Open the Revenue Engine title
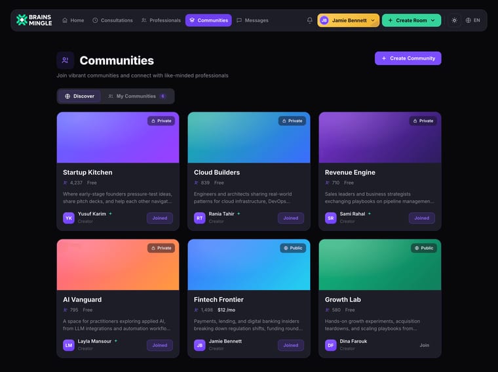Viewport: 498px width, 372px height. 350,173
